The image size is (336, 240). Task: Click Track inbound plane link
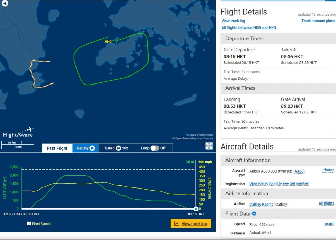pyautogui.click(x=318, y=21)
